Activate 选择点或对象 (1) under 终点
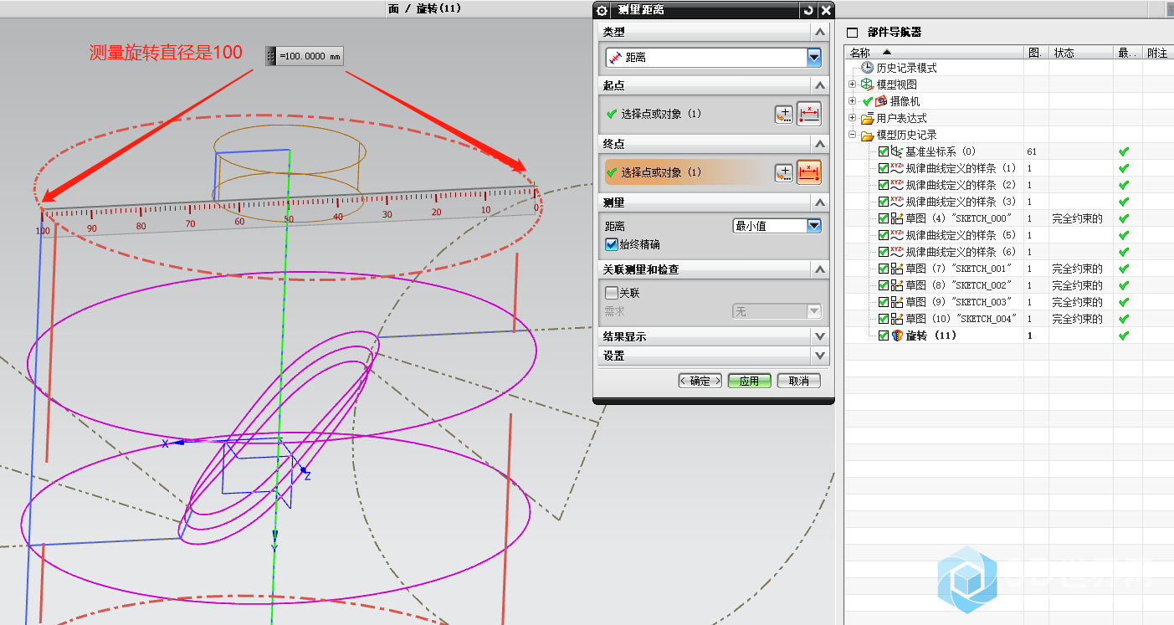The image size is (1174, 625). click(x=661, y=172)
